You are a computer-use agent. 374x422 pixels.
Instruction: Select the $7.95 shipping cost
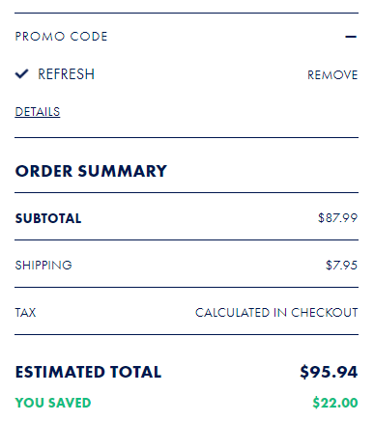[341, 266]
